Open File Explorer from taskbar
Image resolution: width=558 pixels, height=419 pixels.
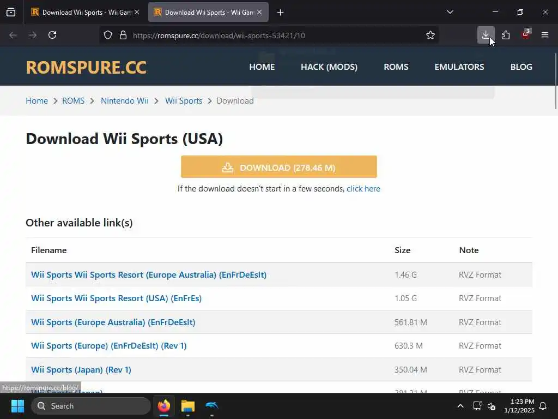(188, 406)
